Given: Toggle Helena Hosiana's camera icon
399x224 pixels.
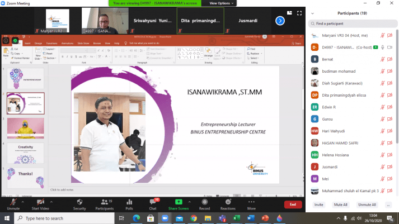Looking at the screenshot, I should tap(390, 155).
